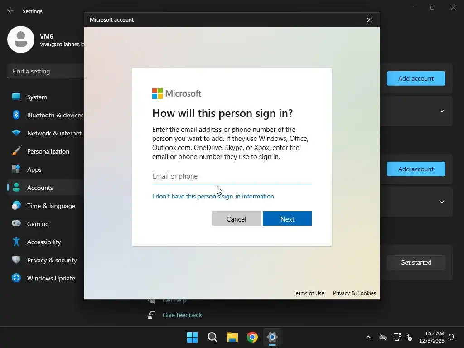Launch Google Chrome from the taskbar
Screen dimensions: 464x348
coord(252,337)
